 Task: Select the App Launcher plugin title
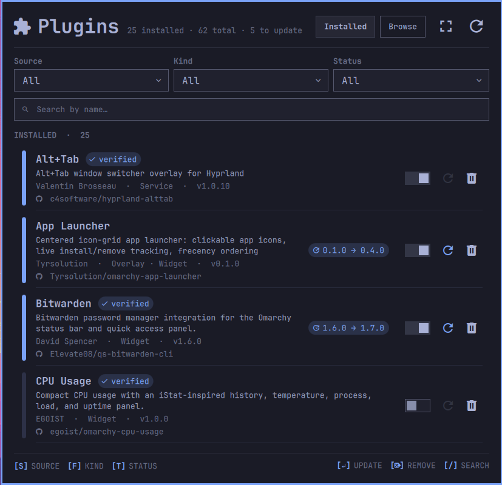click(x=73, y=226)
